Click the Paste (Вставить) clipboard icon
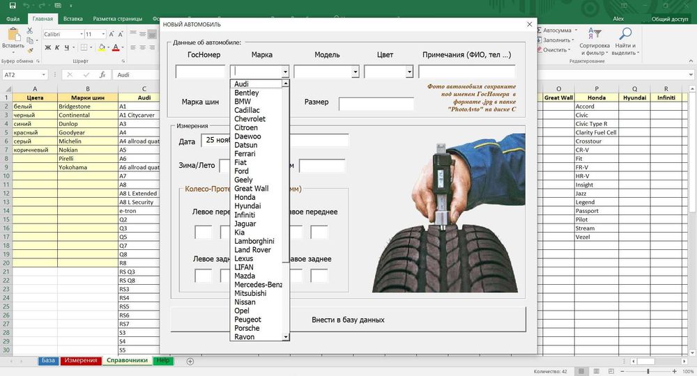Screen dimensions: 697x376 [13, 36]
